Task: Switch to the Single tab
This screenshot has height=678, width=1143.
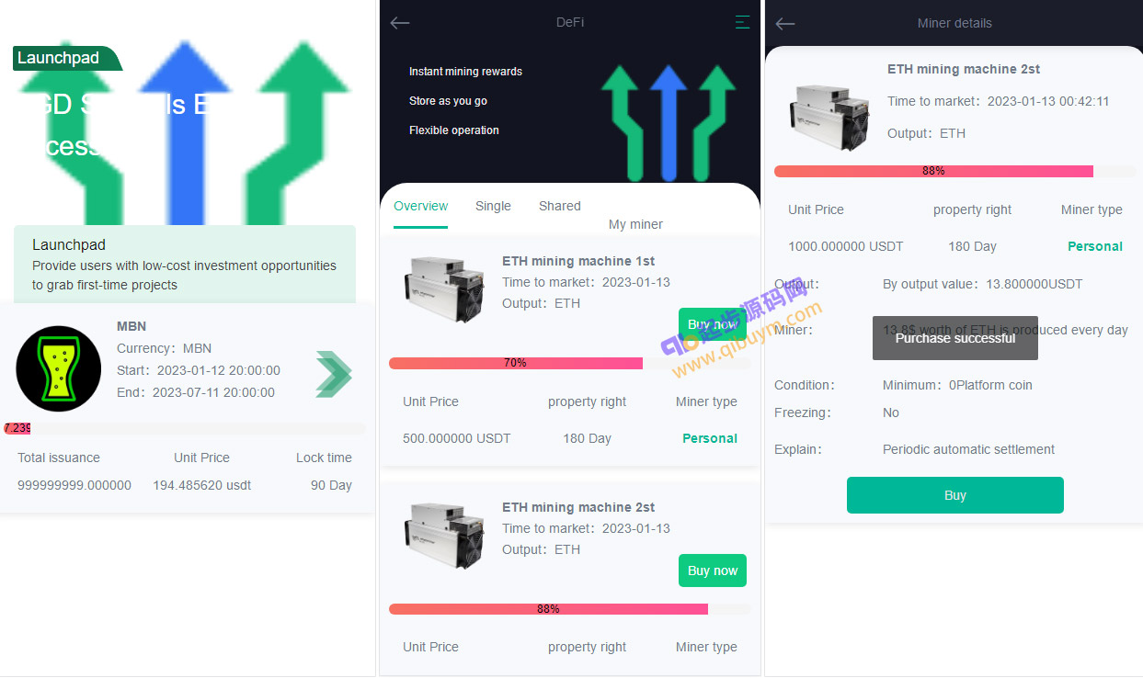Action: pyautogui.click(x=493, y=207)
